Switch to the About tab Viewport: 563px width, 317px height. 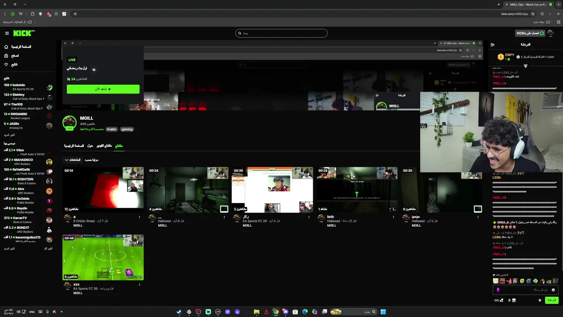click(90, 146)
